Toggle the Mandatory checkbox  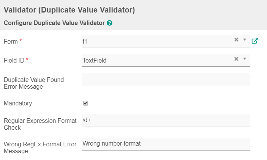pos(85,103)
